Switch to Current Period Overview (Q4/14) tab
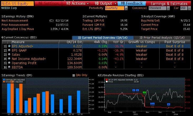Screen dimensions: 193x116 pos(103,38)
